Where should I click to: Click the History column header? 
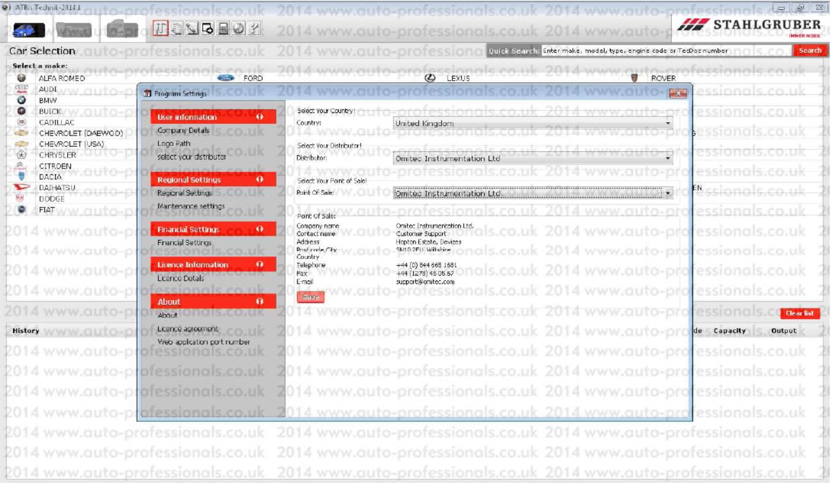click(x=26, y=330)
